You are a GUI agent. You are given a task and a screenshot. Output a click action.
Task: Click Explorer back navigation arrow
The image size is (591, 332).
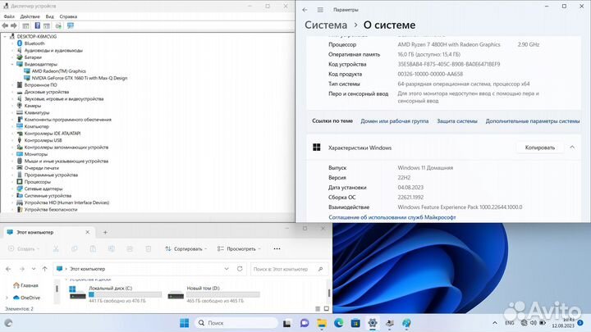pos(8,269)
